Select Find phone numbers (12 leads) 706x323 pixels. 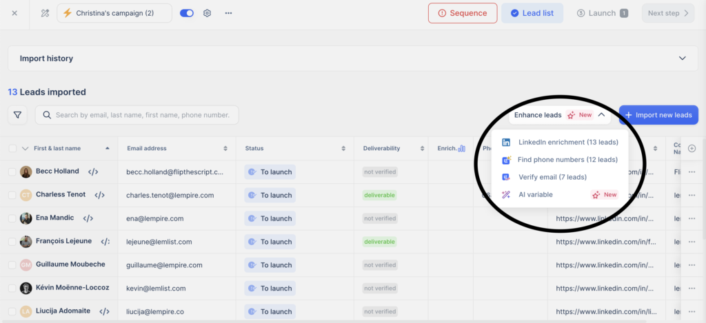tap(567, 160)
